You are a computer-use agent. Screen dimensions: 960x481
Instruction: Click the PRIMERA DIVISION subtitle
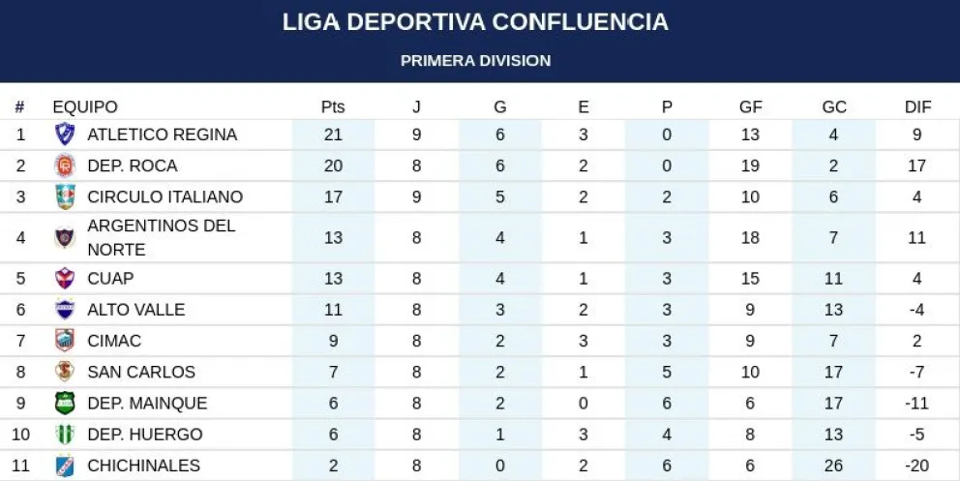tap(476, 61)
